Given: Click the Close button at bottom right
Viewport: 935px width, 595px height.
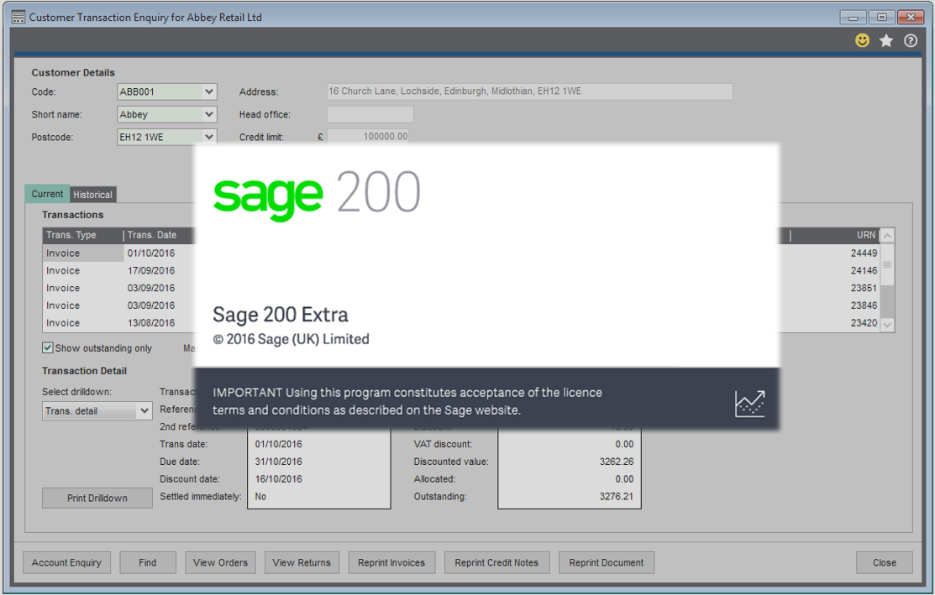Looking at the screenshot, I should pos(885,563).
